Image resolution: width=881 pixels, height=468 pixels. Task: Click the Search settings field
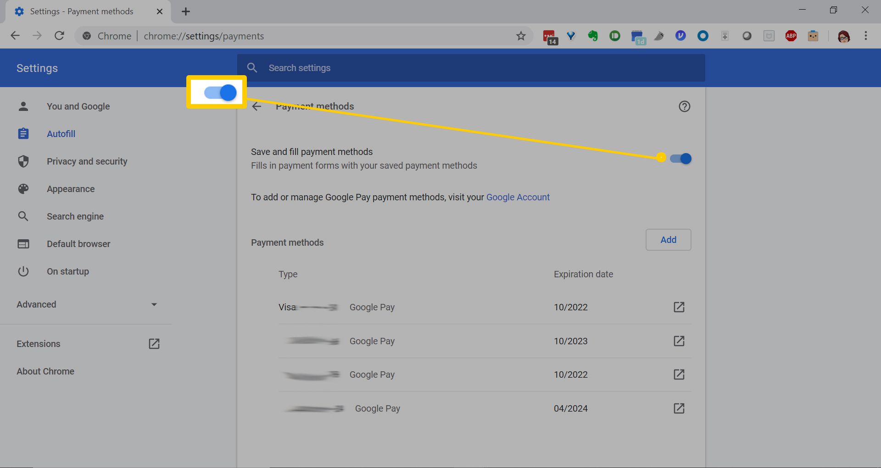(x=471, y=68)
